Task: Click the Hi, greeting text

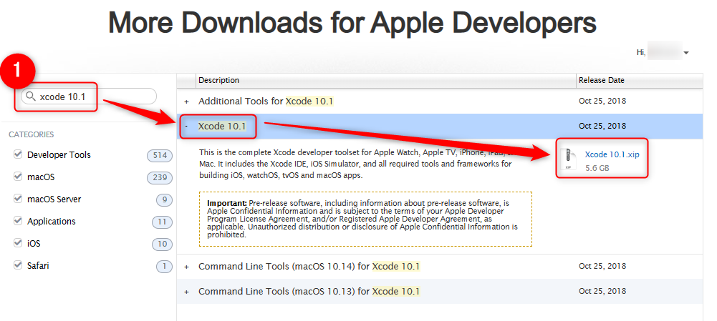Action: (x=641, y=52)
